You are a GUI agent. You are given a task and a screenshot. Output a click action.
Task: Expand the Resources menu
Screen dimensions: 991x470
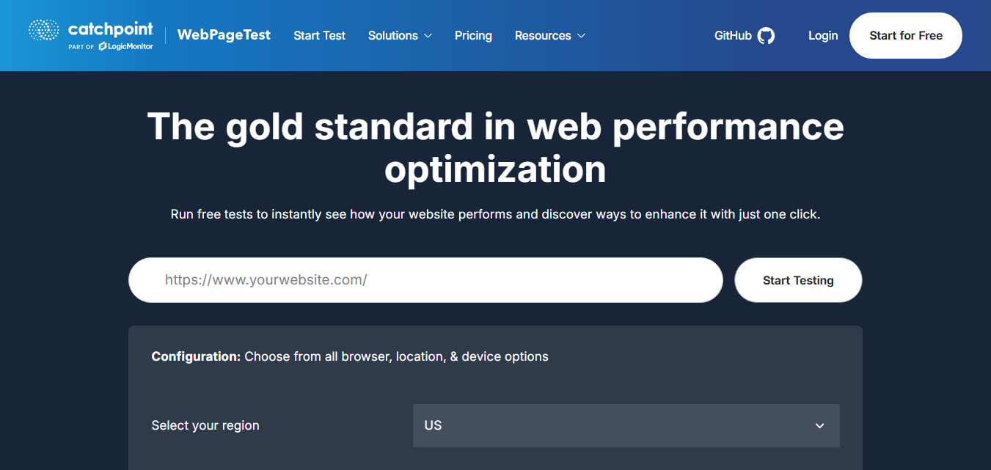coord(549,35)
